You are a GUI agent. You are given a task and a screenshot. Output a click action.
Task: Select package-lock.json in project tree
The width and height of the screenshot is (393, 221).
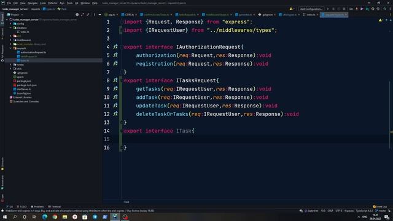(25, 85)
